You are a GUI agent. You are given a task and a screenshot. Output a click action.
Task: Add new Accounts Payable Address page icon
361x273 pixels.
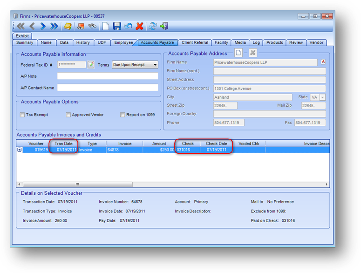click(x=238, y=53)
